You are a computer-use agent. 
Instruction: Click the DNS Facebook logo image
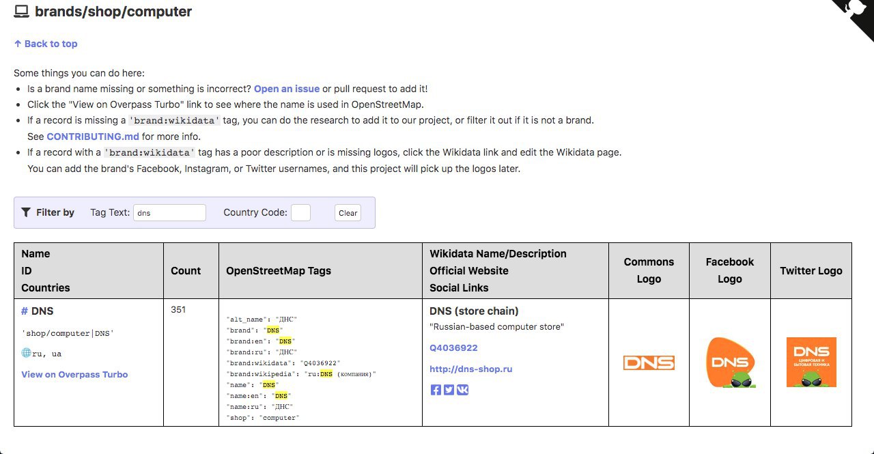point(730,363)
